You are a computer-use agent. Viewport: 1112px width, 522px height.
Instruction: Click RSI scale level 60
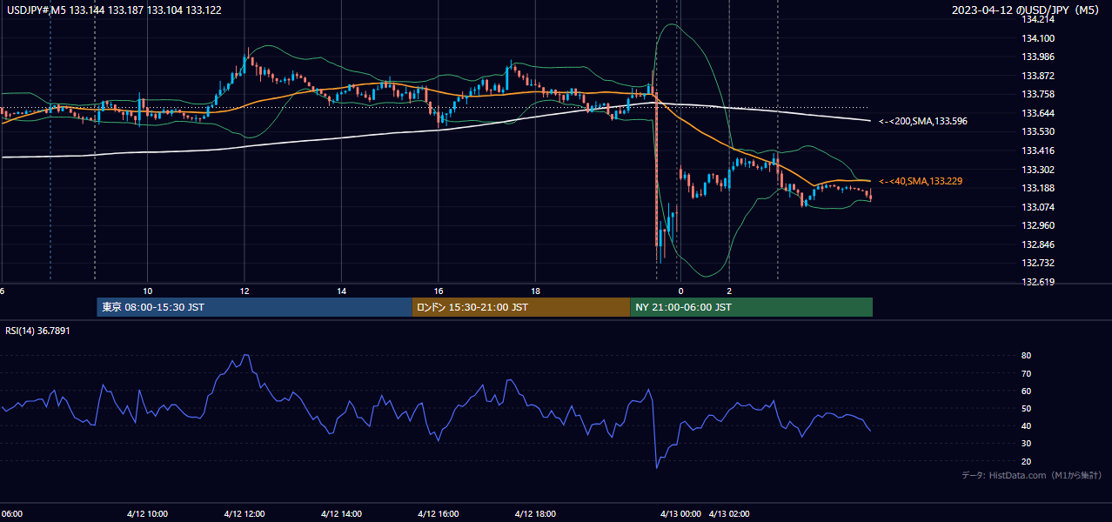point(1027,391)
